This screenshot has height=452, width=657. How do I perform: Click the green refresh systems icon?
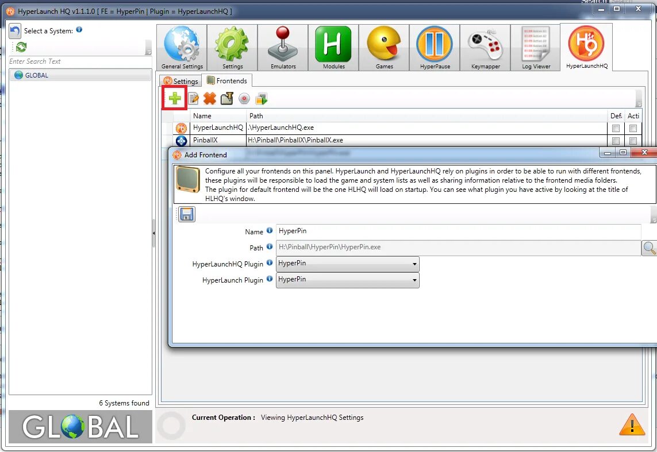21,47
